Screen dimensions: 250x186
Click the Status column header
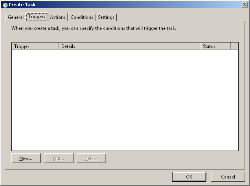point(215,46)
